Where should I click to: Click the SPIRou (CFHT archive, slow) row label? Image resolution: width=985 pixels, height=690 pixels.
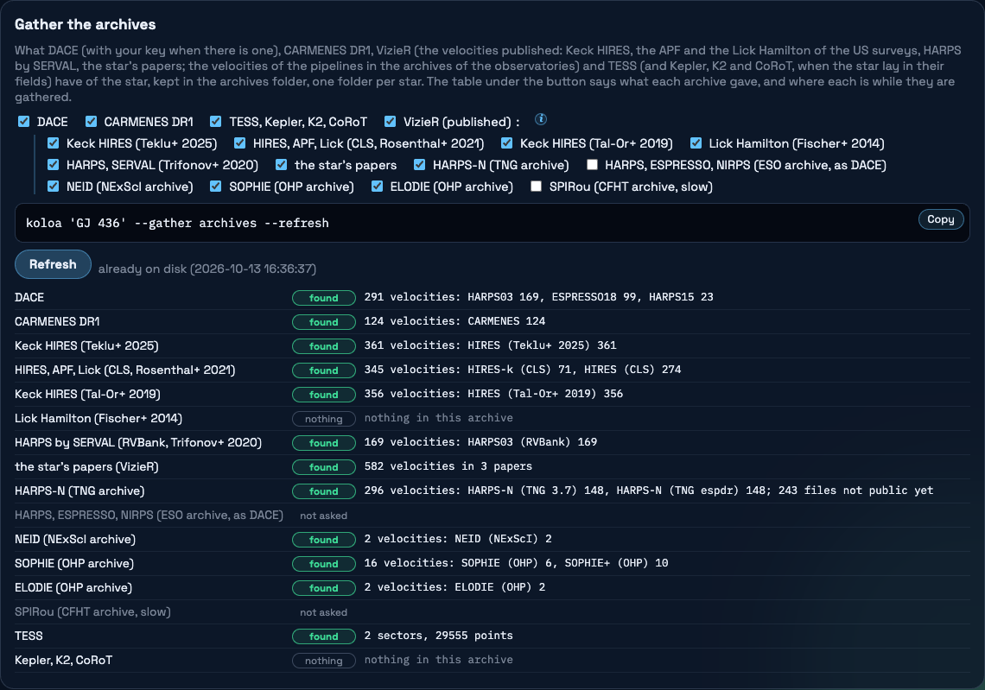[x=93, y=612]
